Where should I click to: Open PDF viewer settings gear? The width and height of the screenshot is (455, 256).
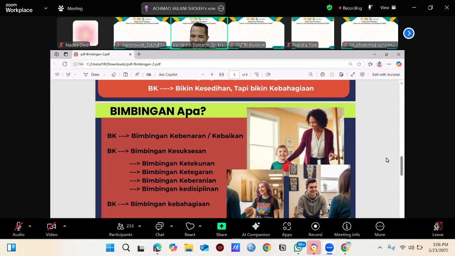coord(362,74)
